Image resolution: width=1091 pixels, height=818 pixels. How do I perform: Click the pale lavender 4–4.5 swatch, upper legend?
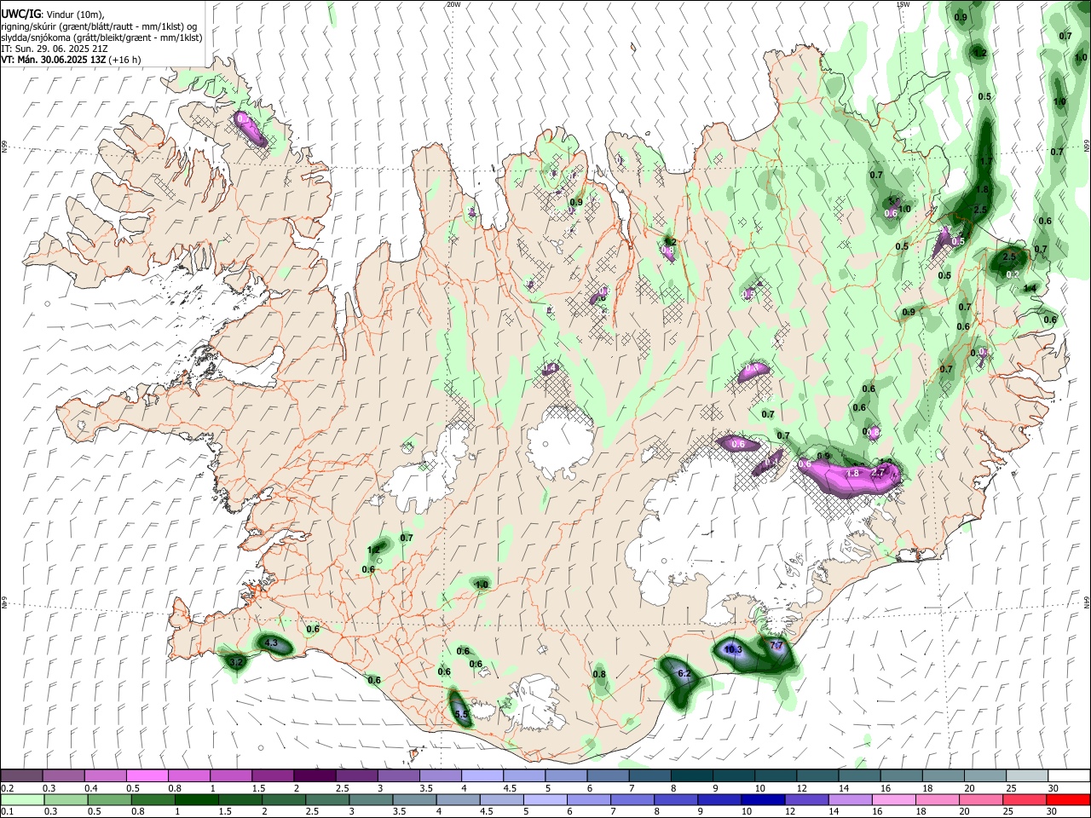pyautogui.click(x=482, y=775)
